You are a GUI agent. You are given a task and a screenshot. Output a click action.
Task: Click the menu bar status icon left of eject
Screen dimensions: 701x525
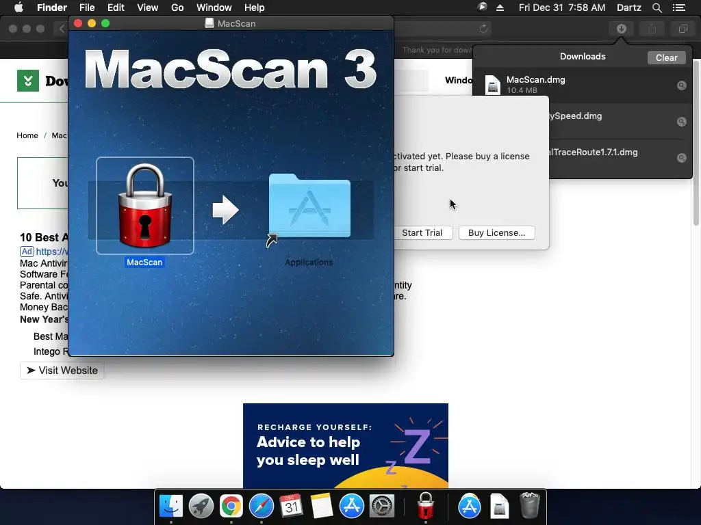coord(482,7)
